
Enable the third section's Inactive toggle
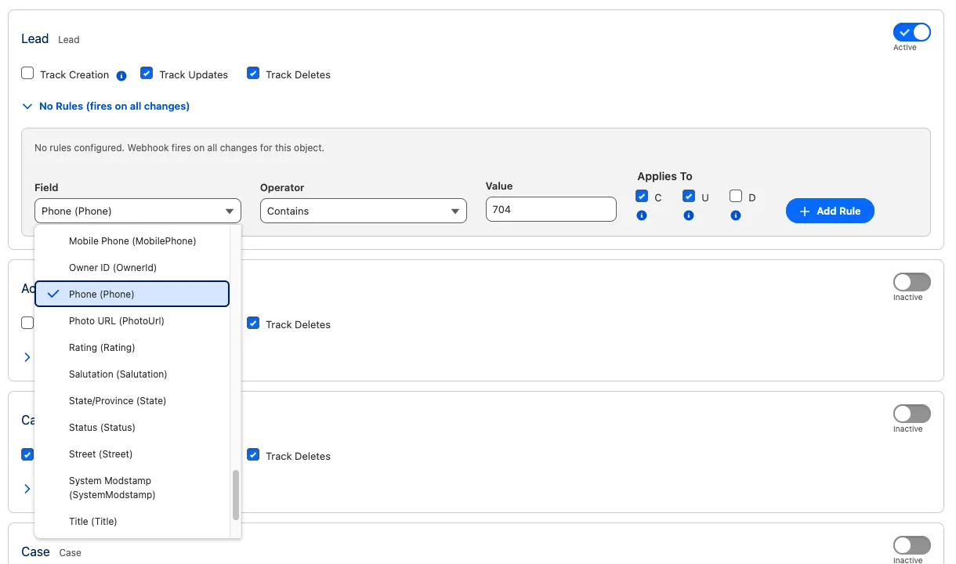tap(912, 414)
